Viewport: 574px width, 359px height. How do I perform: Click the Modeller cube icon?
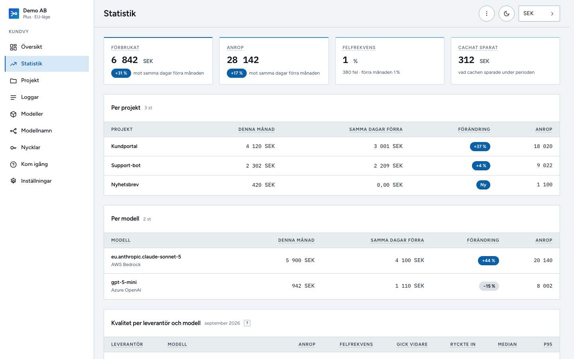point(14,114)
